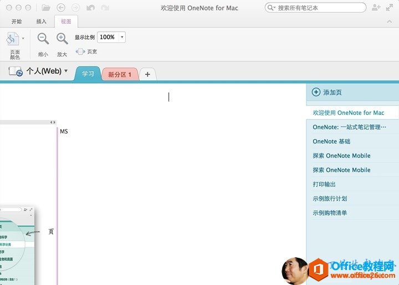Screen dimensions: 399x285
Task: Select the 新分区 1 section tab
Action: [120, 74]
